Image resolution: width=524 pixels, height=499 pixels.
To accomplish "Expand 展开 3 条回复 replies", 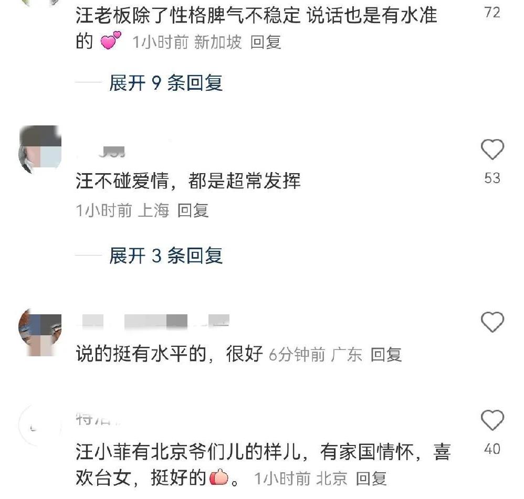I will (x=166, y=256).
